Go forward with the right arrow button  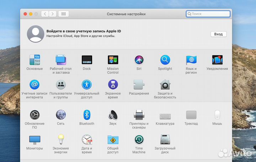52,14
